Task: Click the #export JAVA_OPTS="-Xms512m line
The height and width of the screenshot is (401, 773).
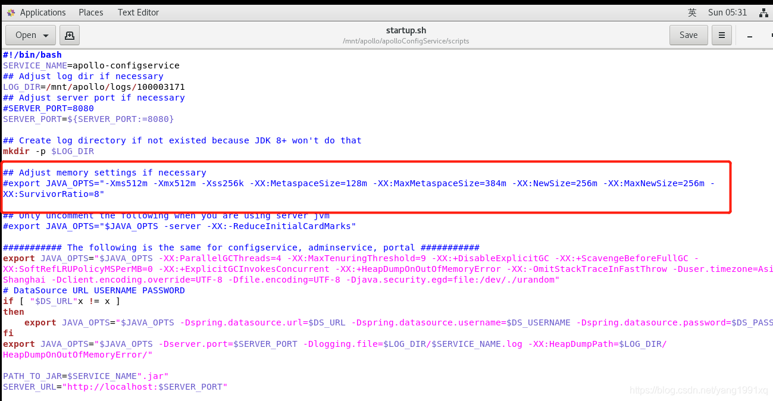Action: 359,183
